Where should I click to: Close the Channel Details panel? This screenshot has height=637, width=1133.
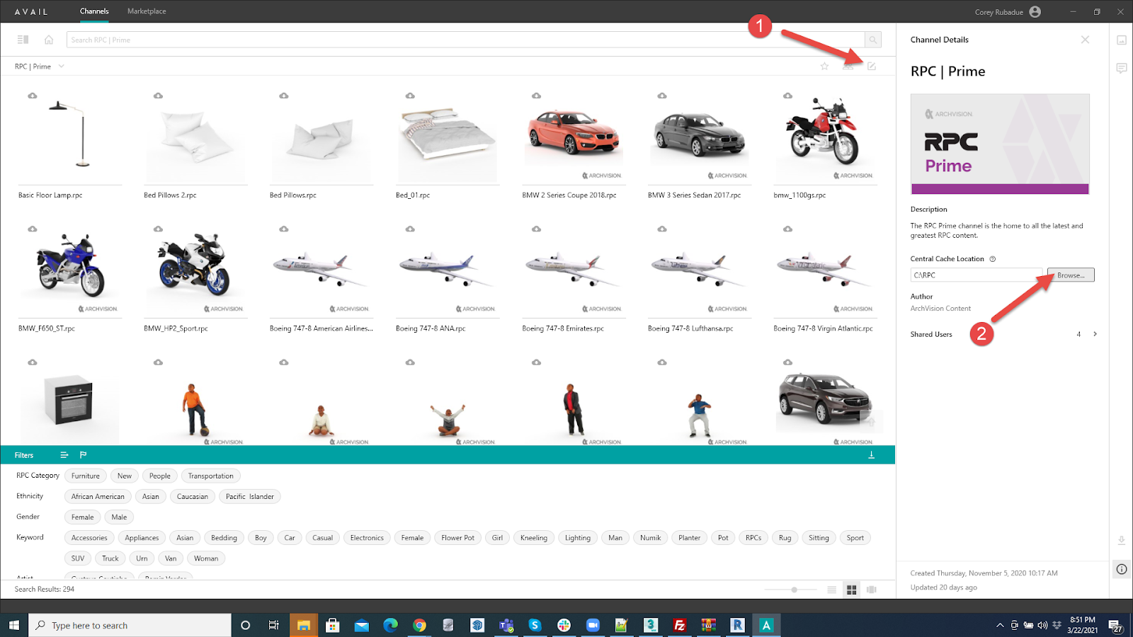pyautogui.click(x=1085, y=40)
